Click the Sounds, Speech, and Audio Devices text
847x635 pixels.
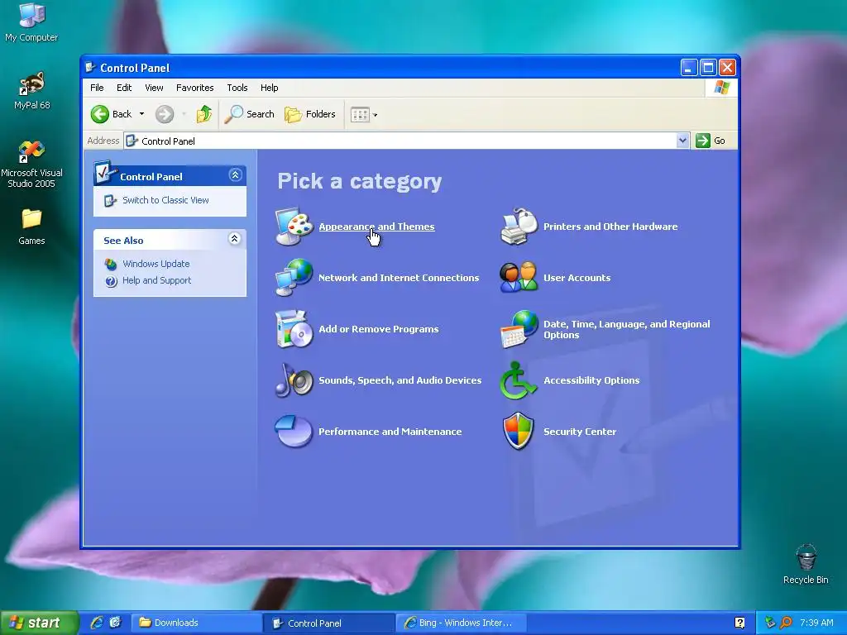tap(400, 380)
